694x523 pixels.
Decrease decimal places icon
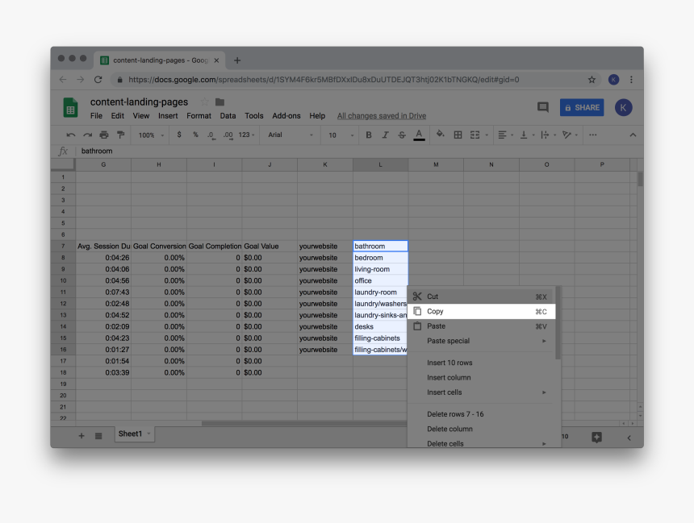[211, 135]
